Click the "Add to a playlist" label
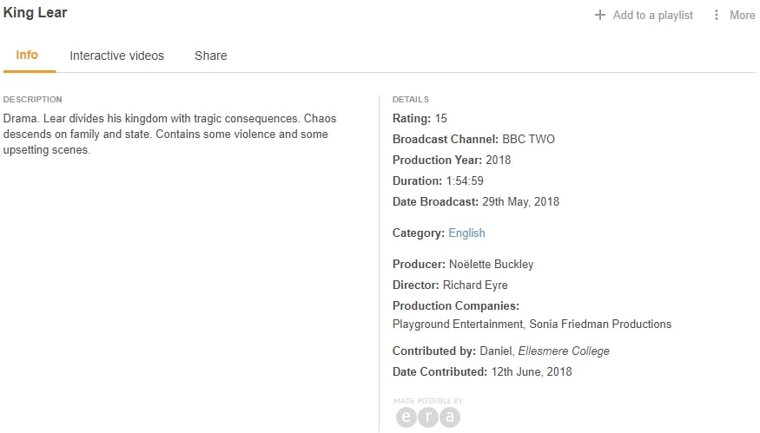The height and width of the screenshot is (433, 760). pyautogui.click(x=652, y=15)
